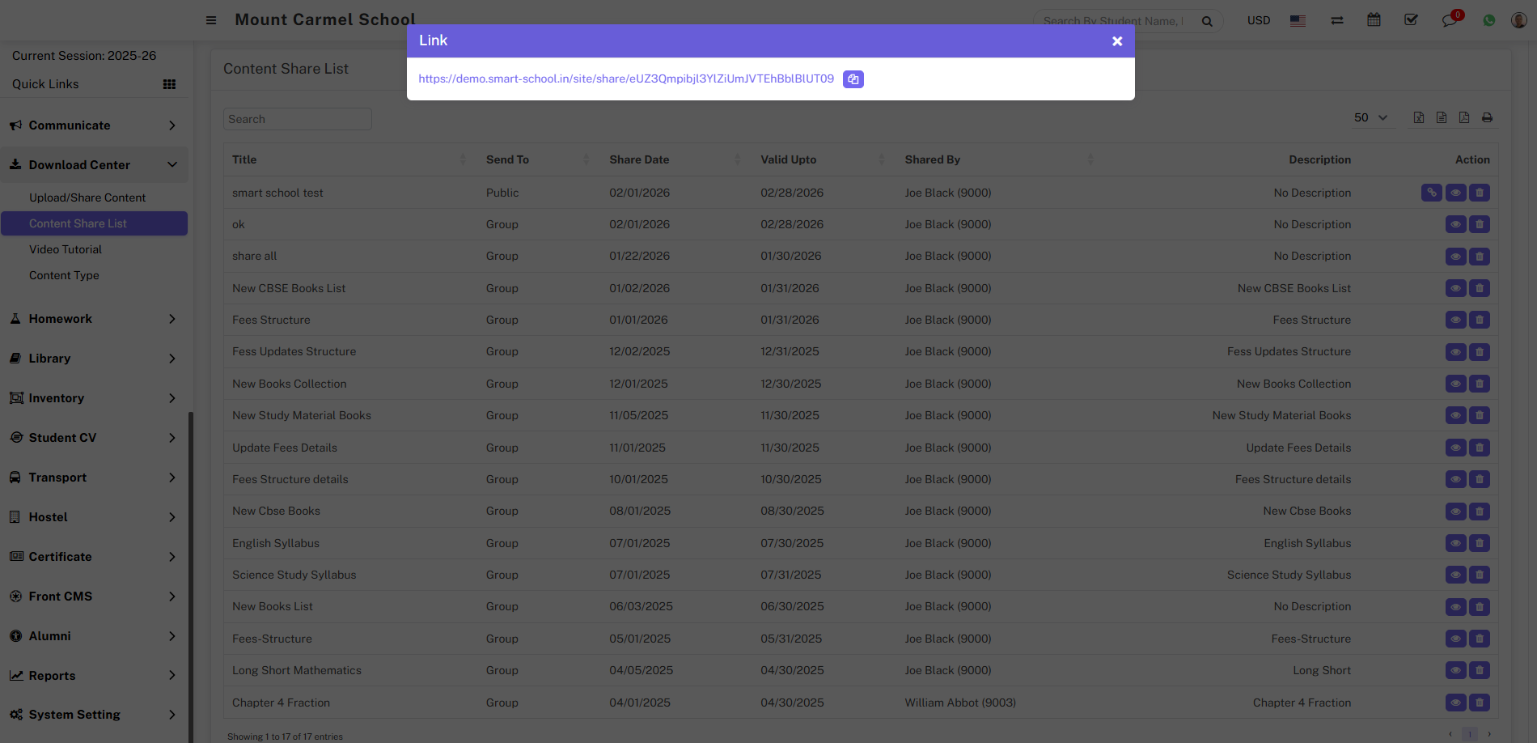Image resolution: width=1537 pixels, height=743 pixels.
Task: Click eye icon for 'Chapter 4 Fraction' row
Action: point(1455,703)
